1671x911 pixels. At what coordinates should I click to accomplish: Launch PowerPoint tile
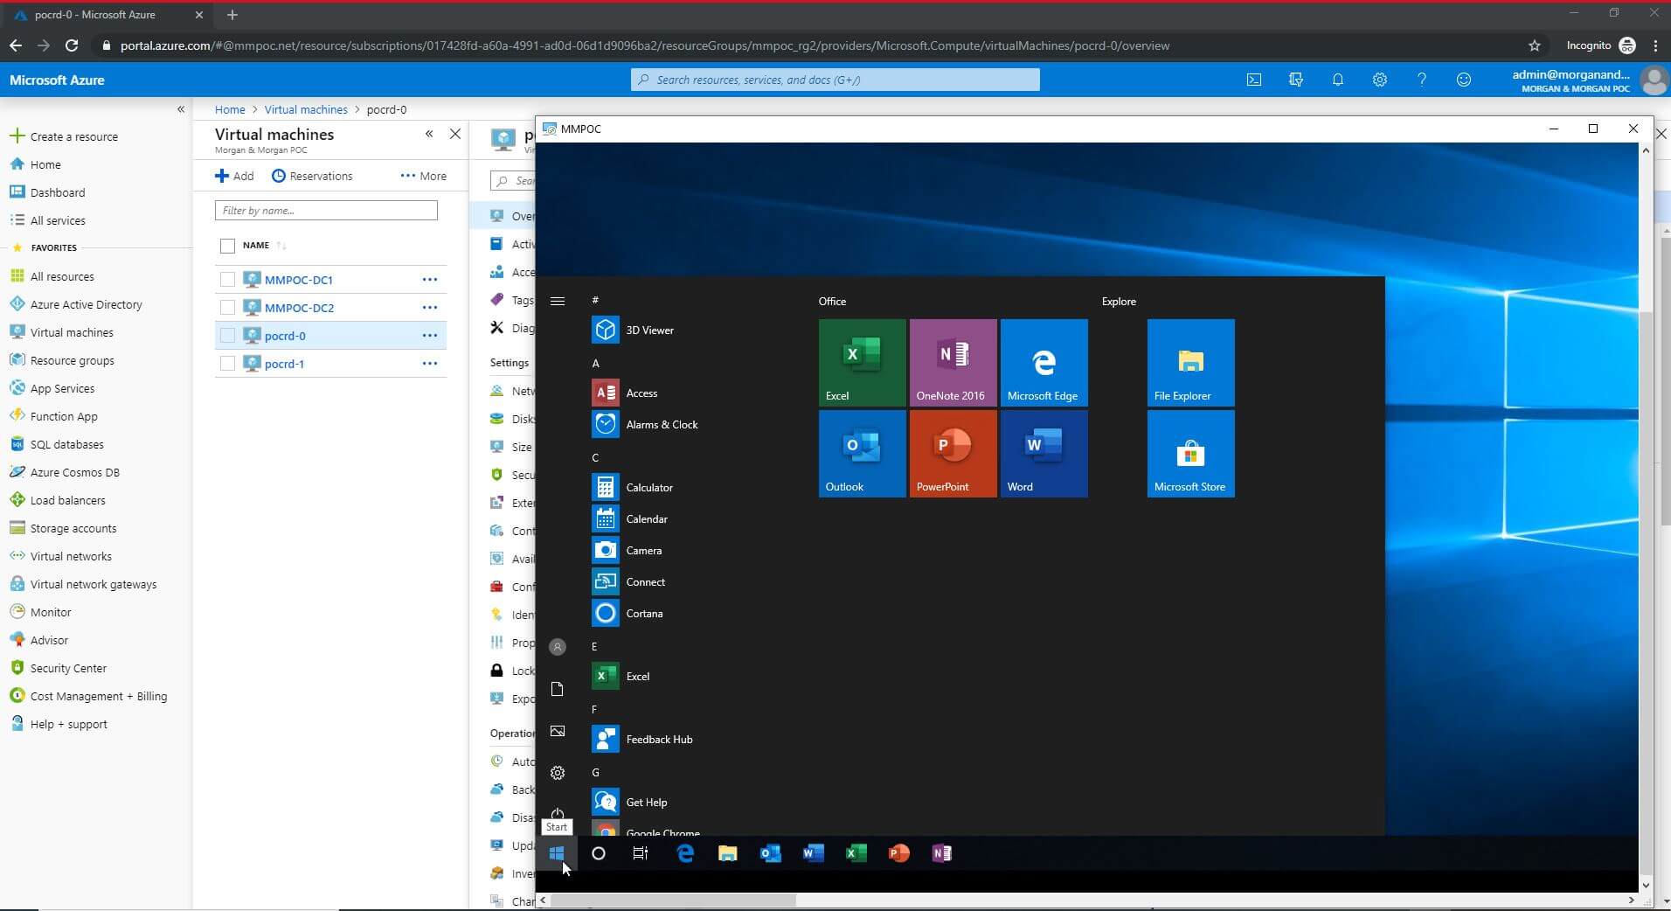click(x=953, y=453)
